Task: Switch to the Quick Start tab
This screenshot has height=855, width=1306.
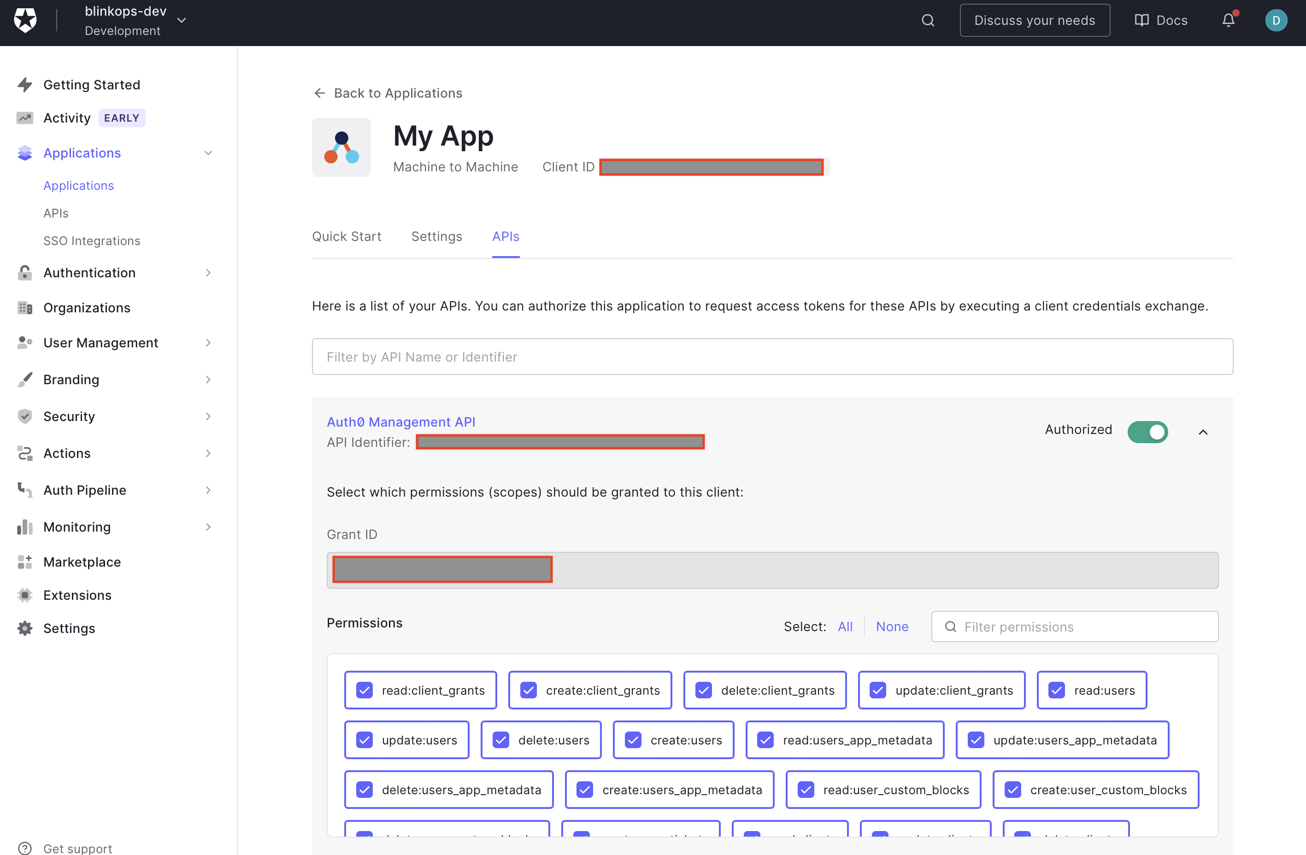Action: (346, 236)
